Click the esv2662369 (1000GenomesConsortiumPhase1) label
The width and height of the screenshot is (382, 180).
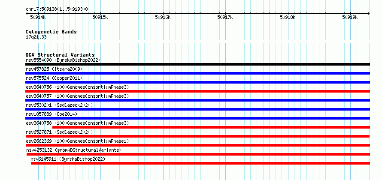point(77,141)
